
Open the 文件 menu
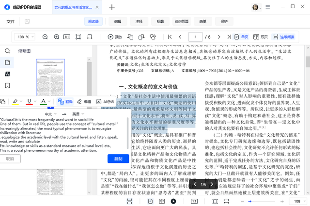pos(10,21)
